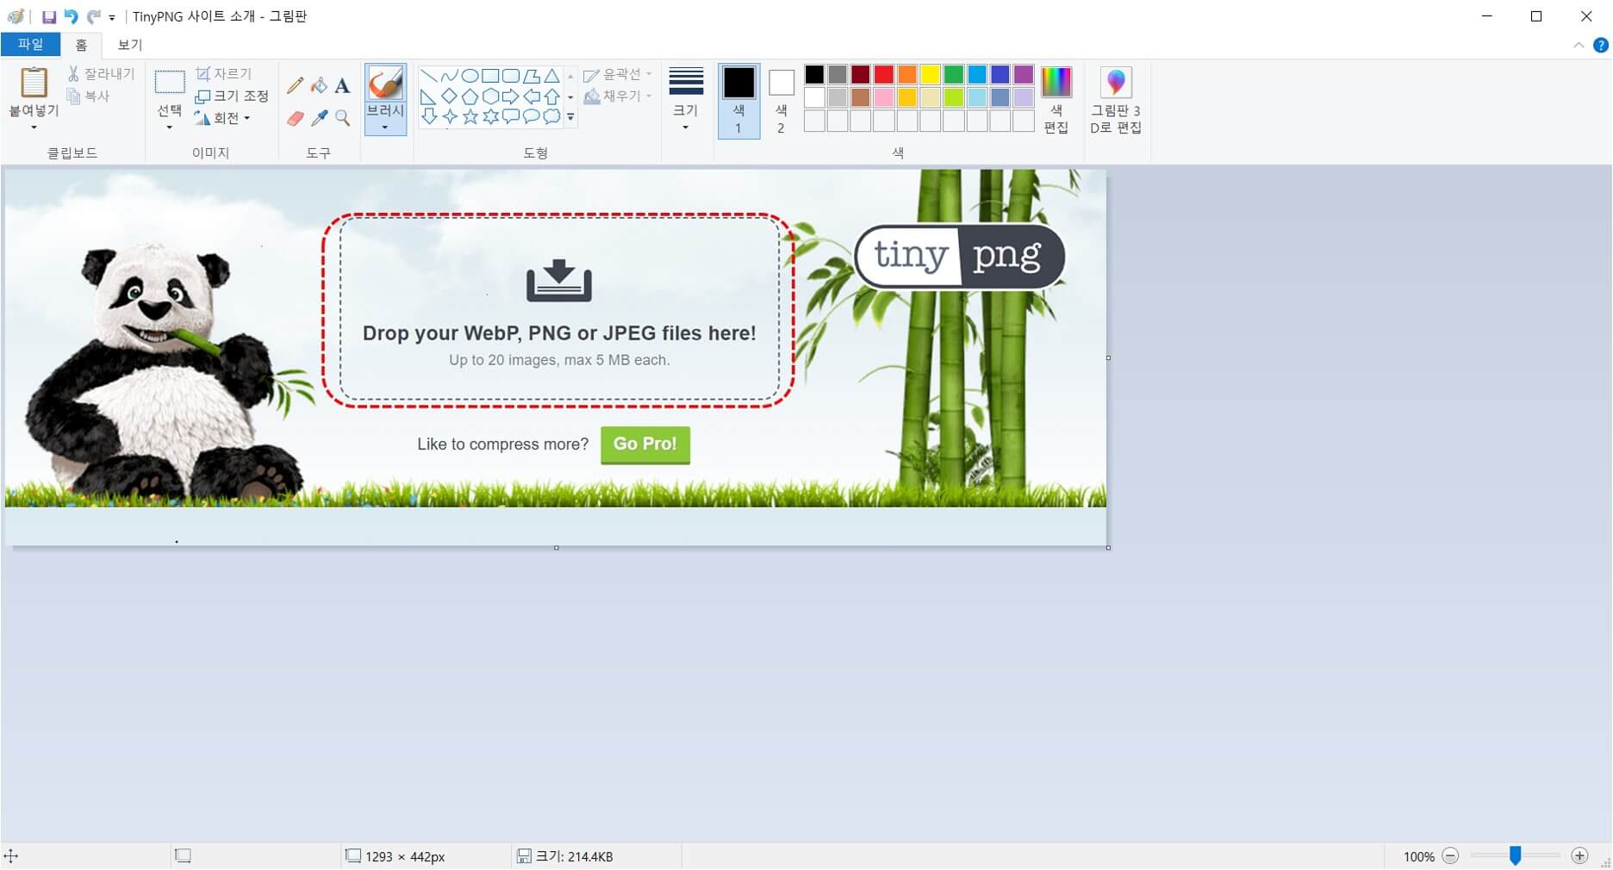The image size is (1613, 870).
Task: Open the Size (크기) line thickness dropdown
Action: pos(686,101)
